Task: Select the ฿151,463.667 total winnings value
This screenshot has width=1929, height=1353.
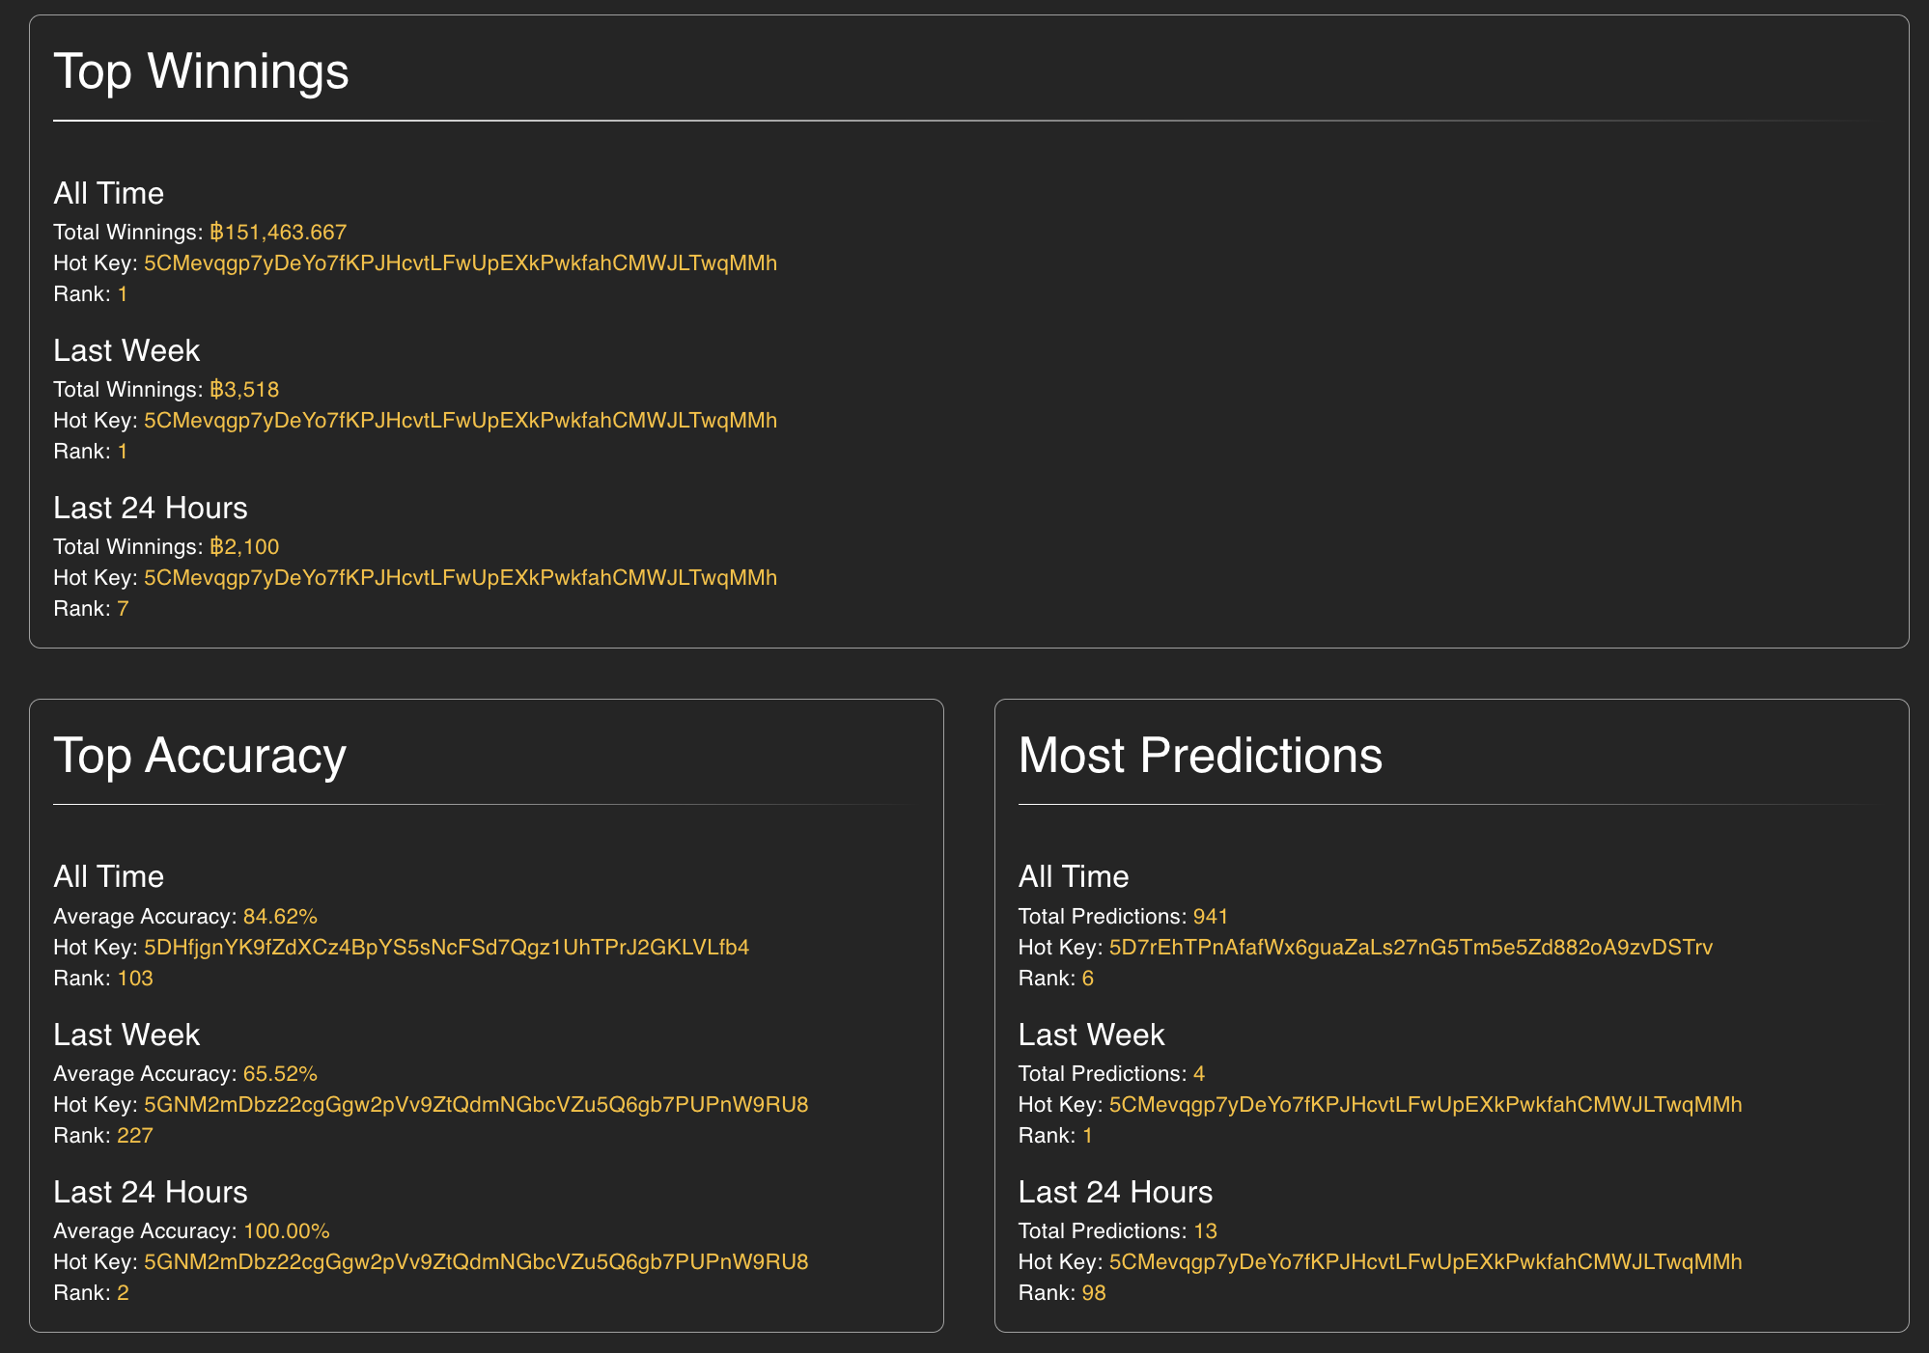Action: point(278,233)
